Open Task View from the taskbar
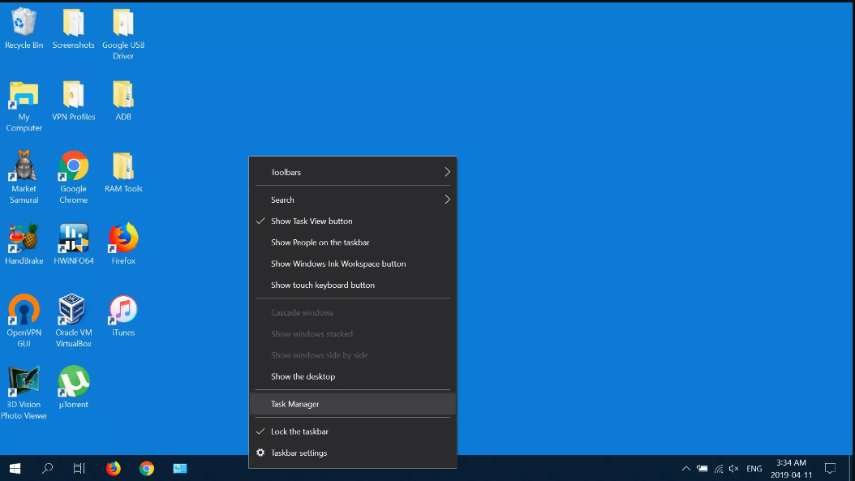The image size is (855, 481). point(79,469)
